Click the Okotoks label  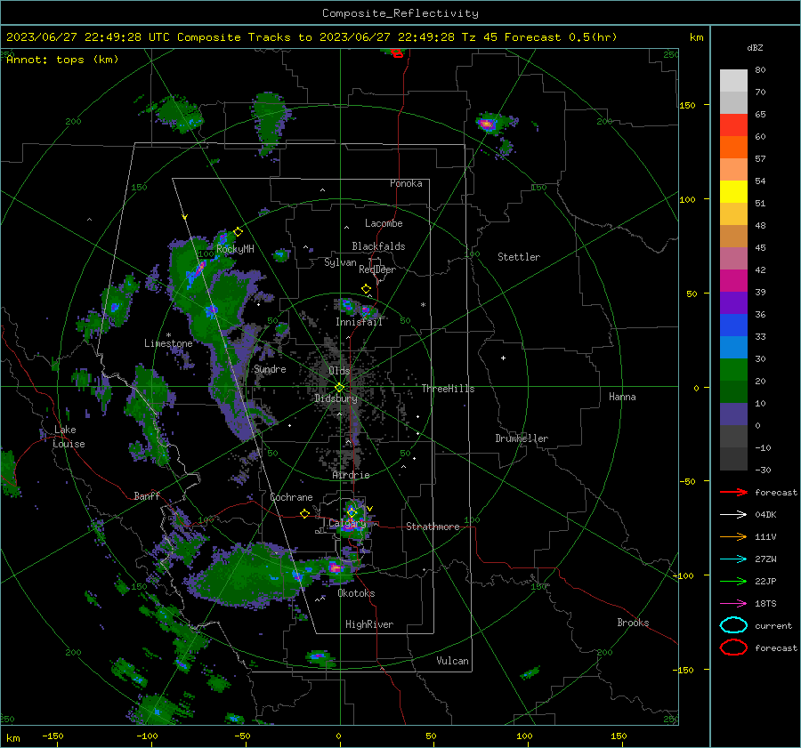(356, 593)
